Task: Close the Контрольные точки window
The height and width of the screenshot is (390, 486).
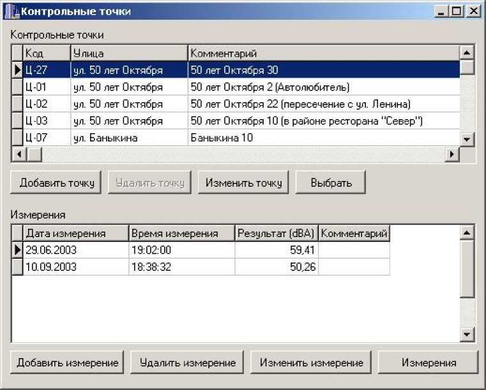Action: click(474, 11)
